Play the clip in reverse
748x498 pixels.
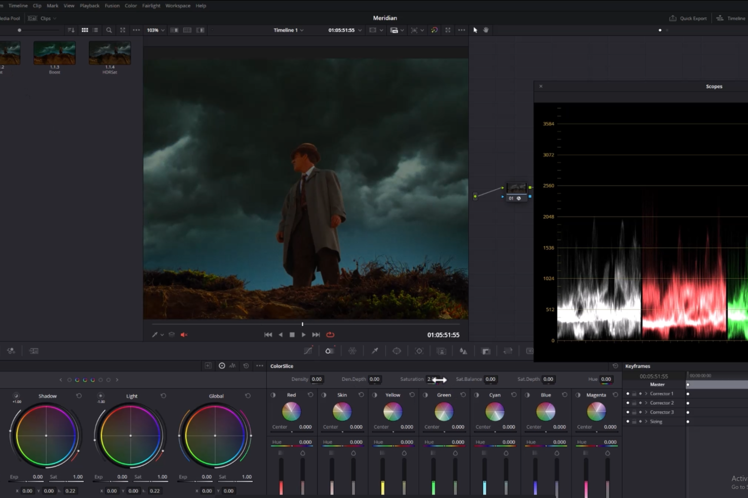click(280, 335)
